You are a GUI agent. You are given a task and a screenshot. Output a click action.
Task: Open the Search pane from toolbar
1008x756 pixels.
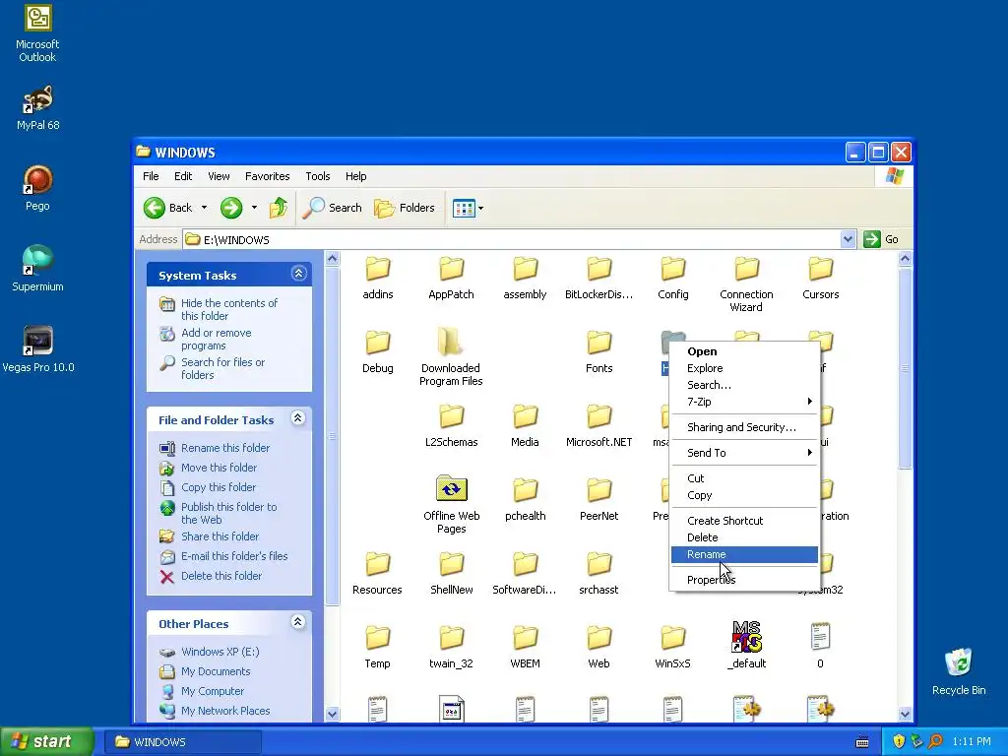(333, 208)
